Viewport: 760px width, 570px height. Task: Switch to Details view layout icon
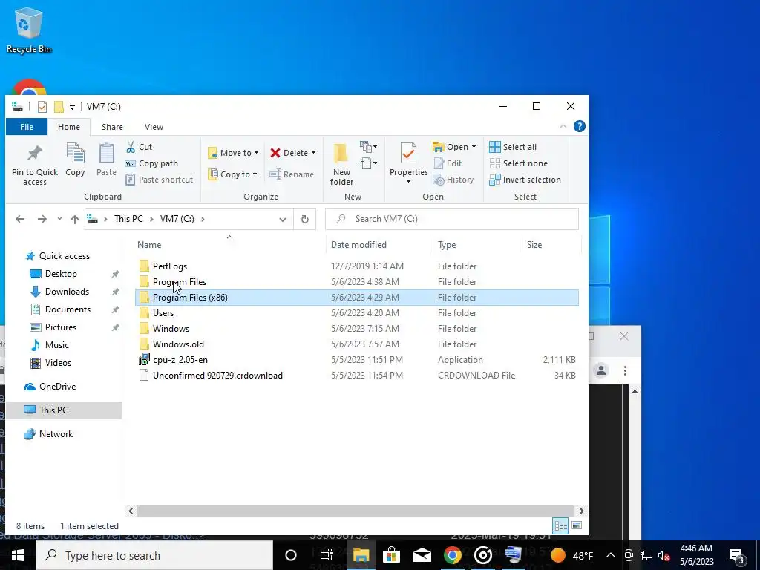(x=561, y=525)
